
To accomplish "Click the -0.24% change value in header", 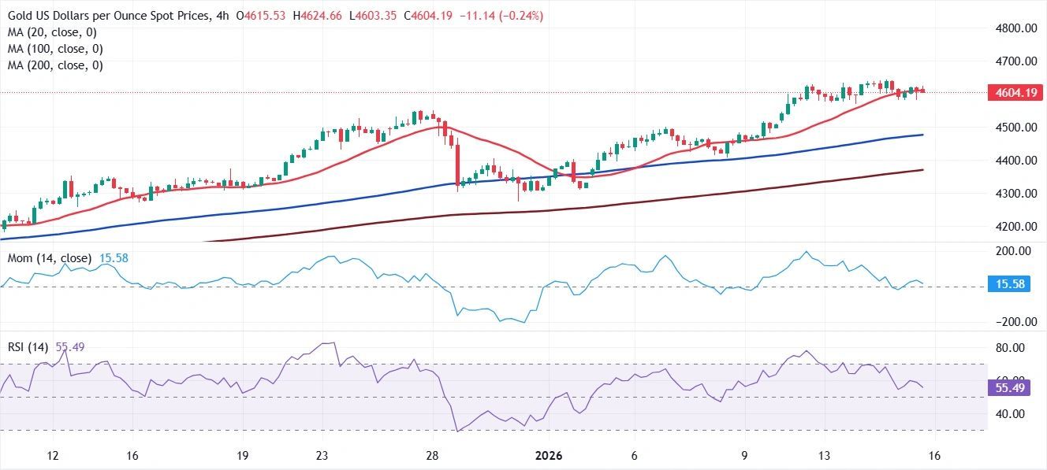I will (522, 14).
